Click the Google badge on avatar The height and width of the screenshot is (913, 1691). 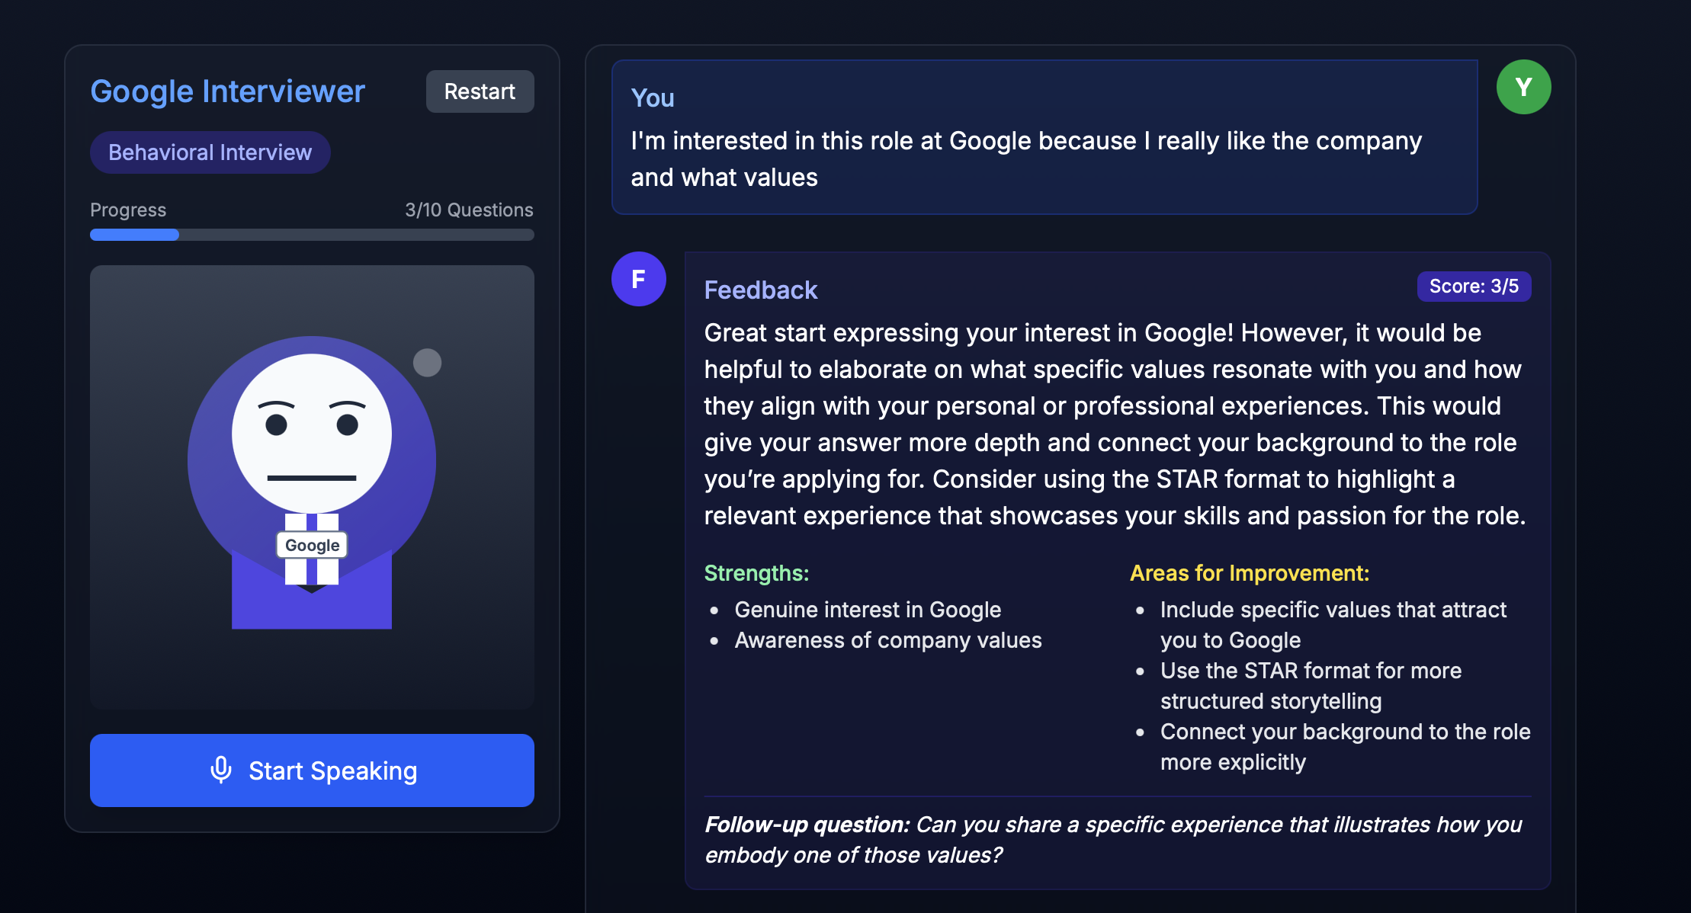coord(312,545)
